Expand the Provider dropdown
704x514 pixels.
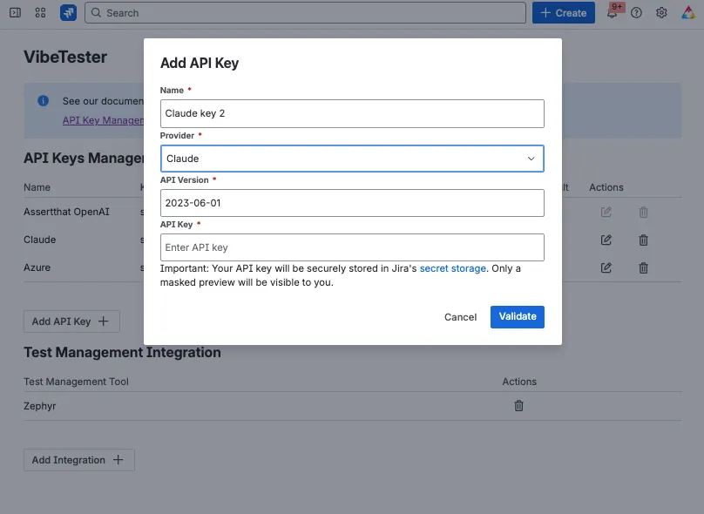point(352,159)
